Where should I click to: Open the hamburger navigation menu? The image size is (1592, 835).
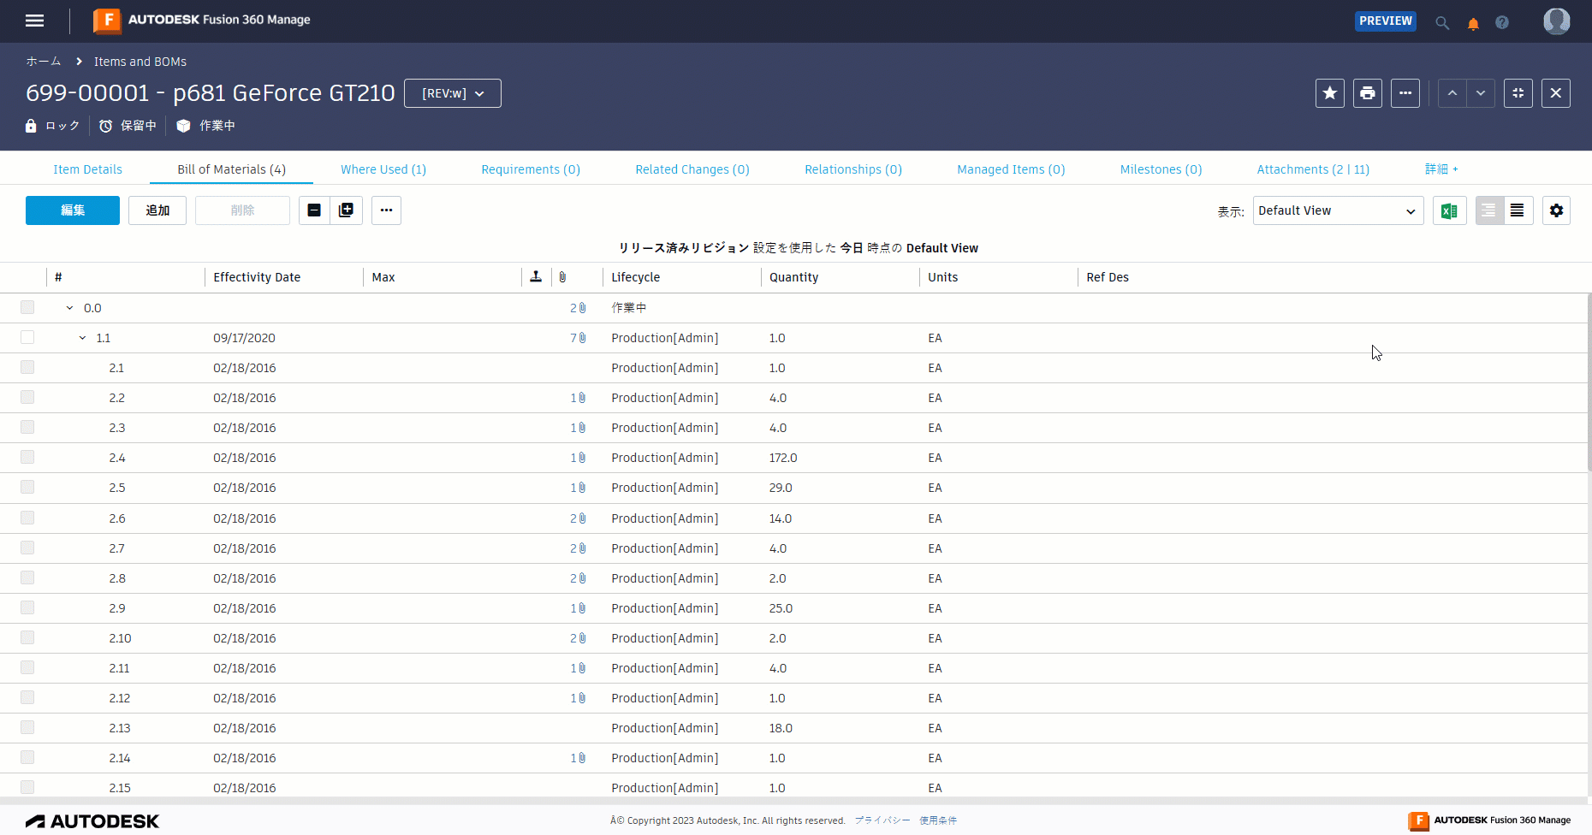(35, 21)
